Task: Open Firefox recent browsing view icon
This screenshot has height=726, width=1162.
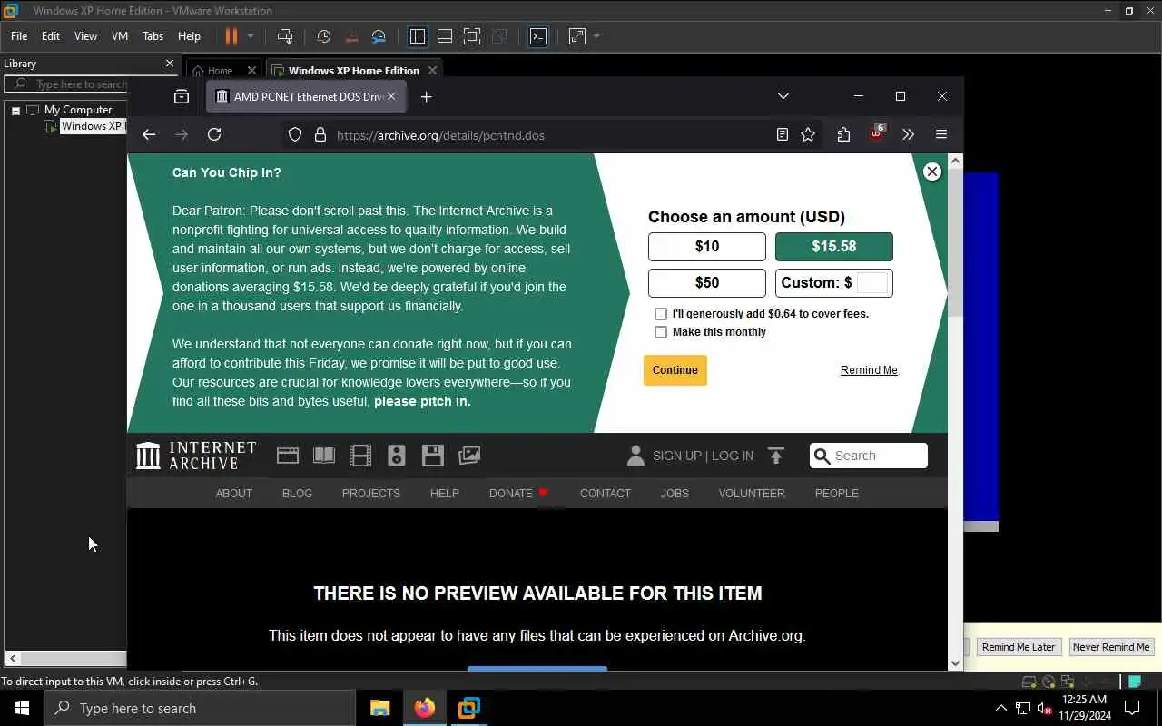Action: coord(182,96)
